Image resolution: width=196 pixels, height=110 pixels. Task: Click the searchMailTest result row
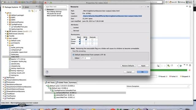pos(64,97)
